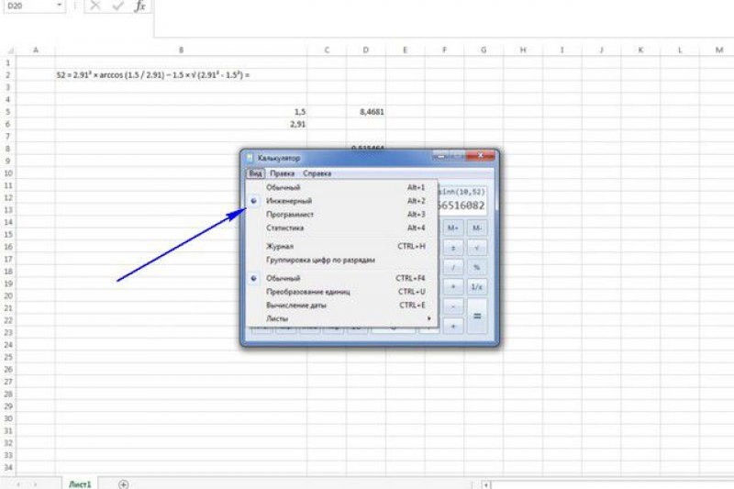Select the cell containing 8,4681
The image size is (734, 489).
pos(366,112)
